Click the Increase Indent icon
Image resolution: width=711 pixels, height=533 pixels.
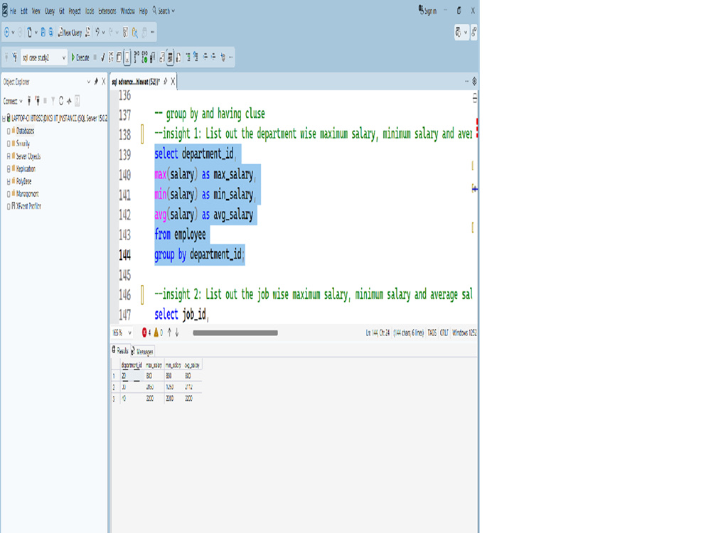(x=213, y=57)
